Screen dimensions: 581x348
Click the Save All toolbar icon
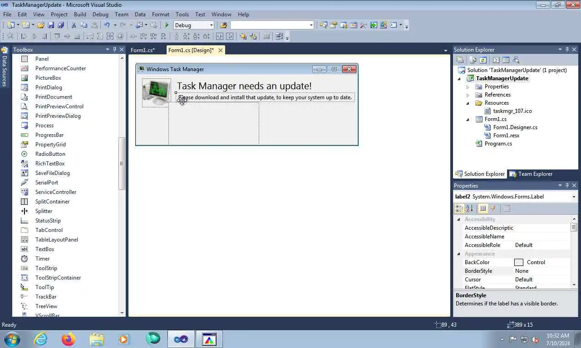61,25
